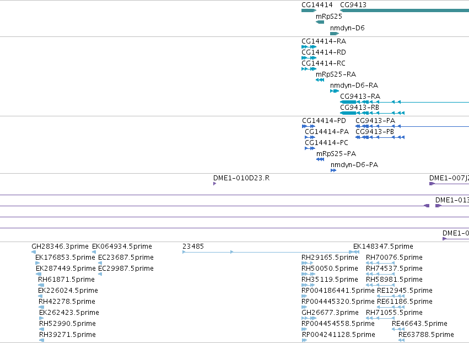The width and height of the screenshot is (469, 343).
Task: Select the RH52990.5prime EST
Action: [67, 324]
